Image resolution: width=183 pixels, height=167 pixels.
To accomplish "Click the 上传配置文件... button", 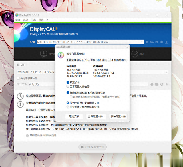I will [96, 116].
